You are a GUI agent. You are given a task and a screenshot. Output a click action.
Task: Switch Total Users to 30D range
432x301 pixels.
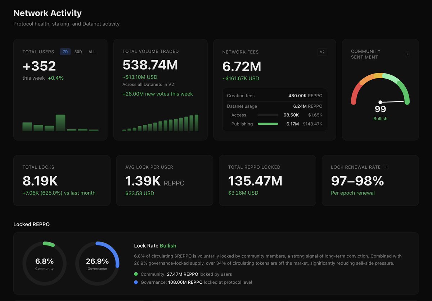click(78, 52)
